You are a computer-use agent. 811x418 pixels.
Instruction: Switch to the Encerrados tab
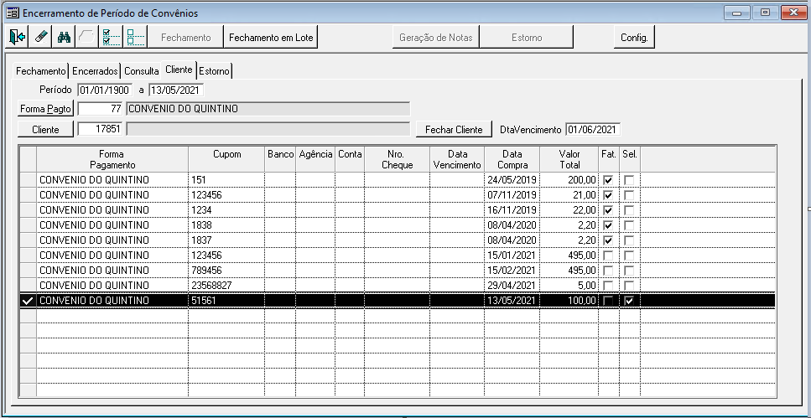[x=95, y=71]
